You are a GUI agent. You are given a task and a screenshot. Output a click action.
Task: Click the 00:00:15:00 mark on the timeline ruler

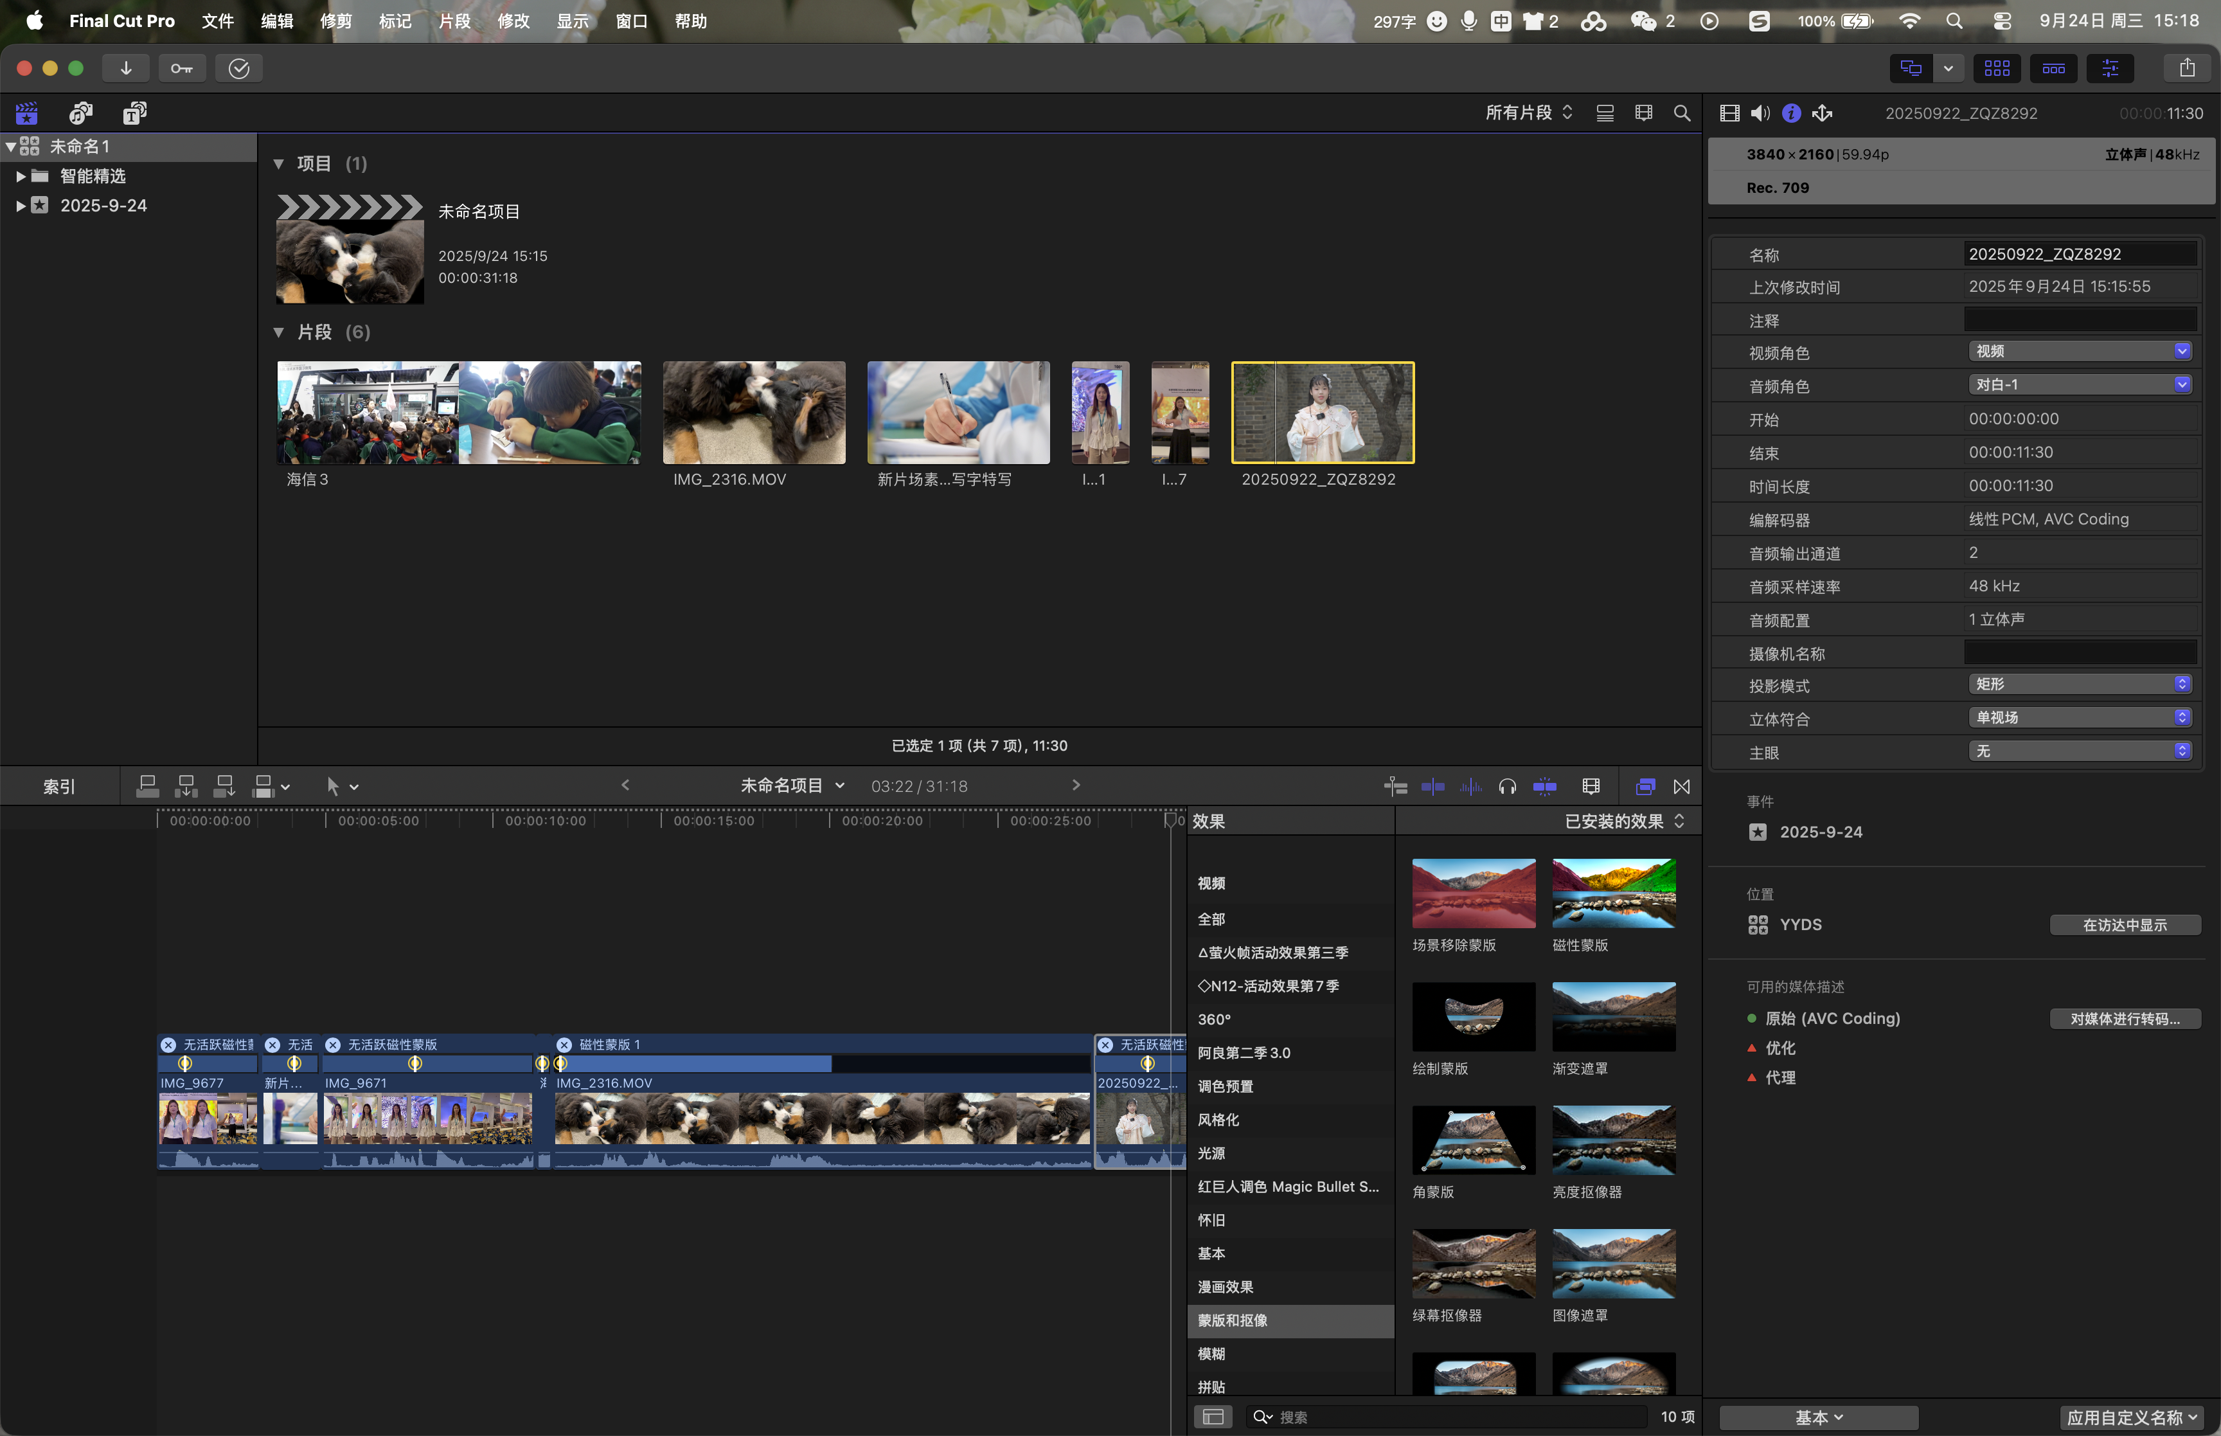(662, 821)
